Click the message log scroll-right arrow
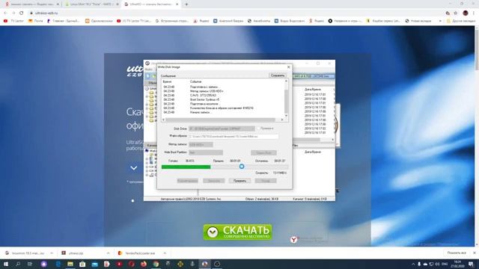The height and width of the screenshot is (269, 479). [282, 120]
